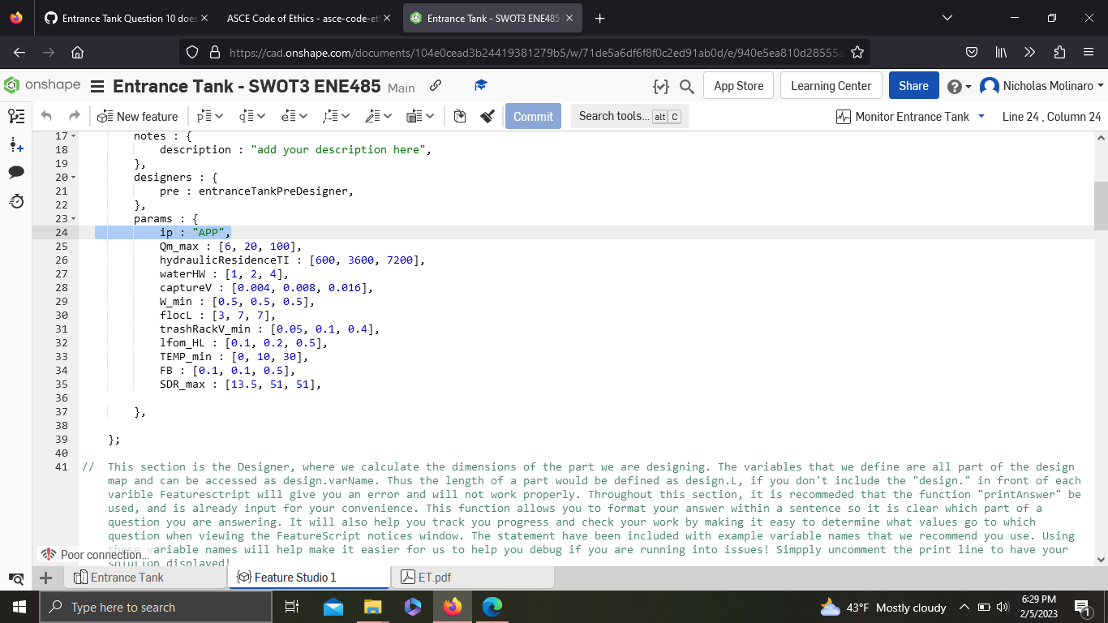
Task: Format the code with the broom icon
Action: coord(487,116)
